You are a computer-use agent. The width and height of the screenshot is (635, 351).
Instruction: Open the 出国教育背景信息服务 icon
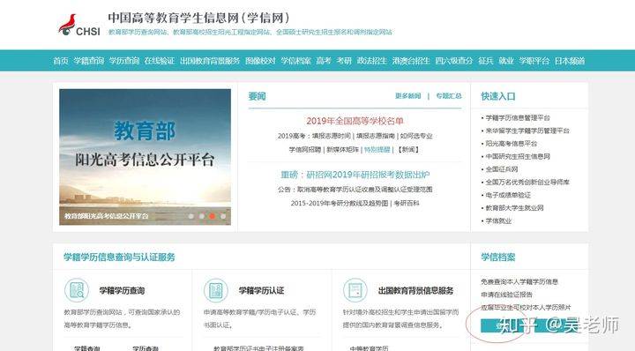click(355, 290)
